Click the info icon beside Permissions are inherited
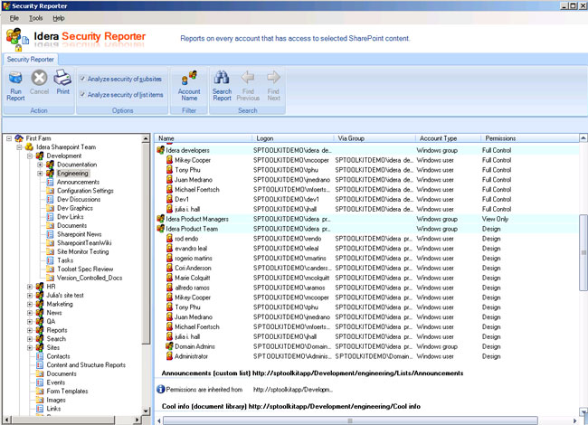This screenshot has width=588, height=425. (x=160, y=390)
